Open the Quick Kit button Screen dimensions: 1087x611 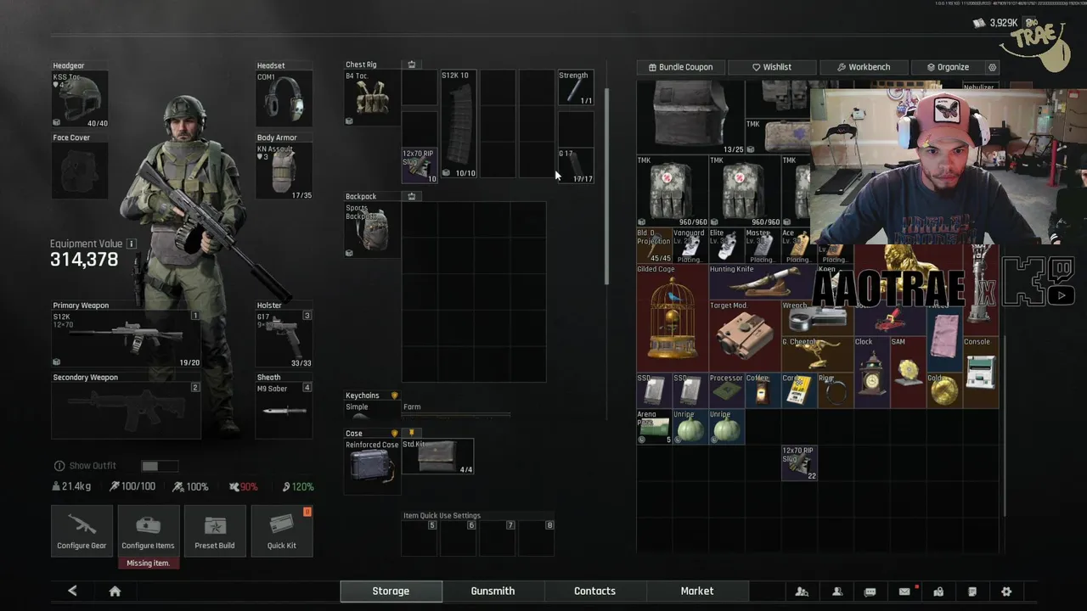tap(281, 531)
